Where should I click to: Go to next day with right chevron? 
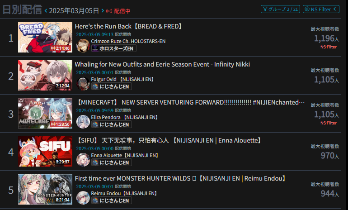coord(103,10)
